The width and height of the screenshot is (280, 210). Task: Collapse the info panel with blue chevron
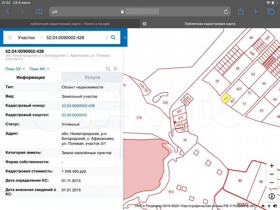pos(125,38)
